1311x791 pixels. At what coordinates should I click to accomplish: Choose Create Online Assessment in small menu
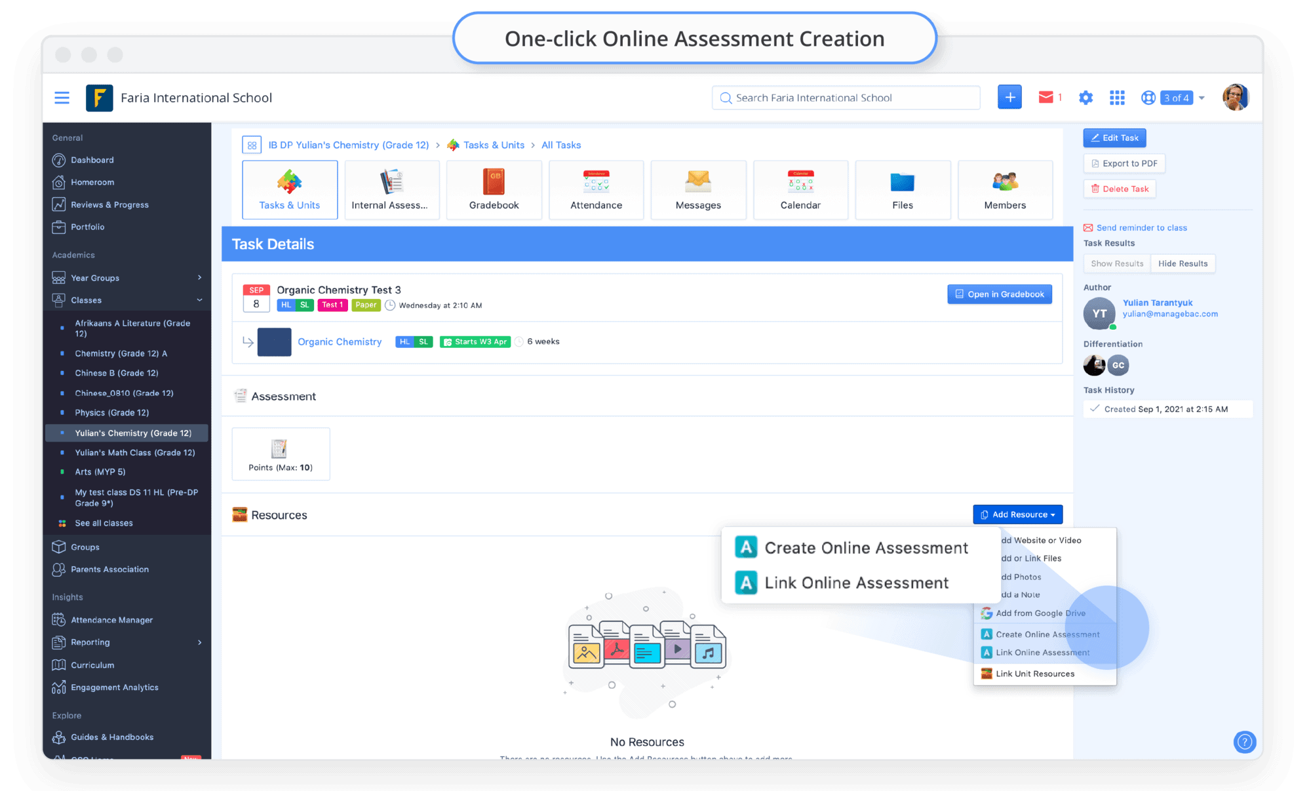coord(1047,634)
